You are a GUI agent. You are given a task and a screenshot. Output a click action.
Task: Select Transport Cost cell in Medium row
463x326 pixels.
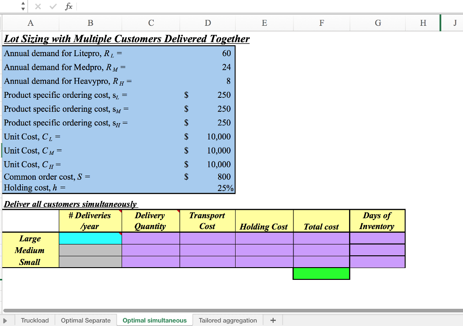pyautogui.click(x=208, y=250)
